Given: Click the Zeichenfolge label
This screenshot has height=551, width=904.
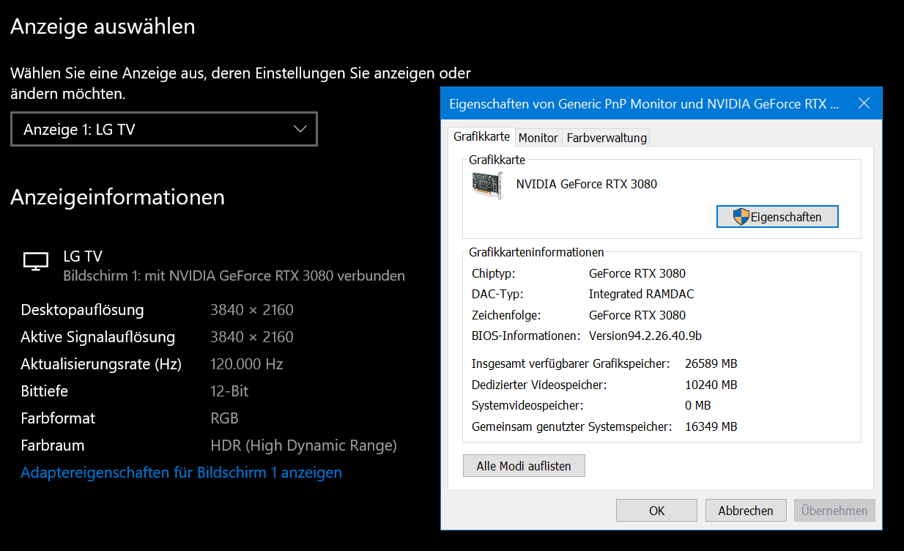Looking at the screenshot, I should [x=506, y=315].
